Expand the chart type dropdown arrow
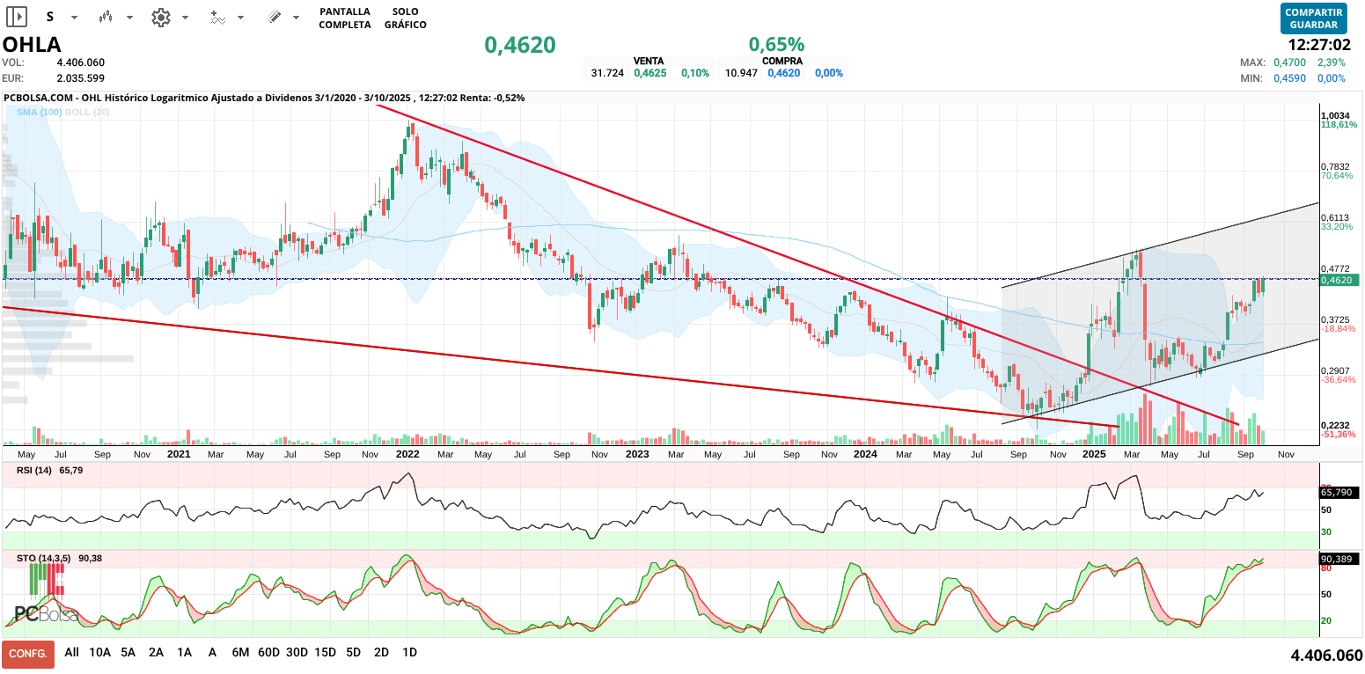1365x674 pixels. point(129,18)
